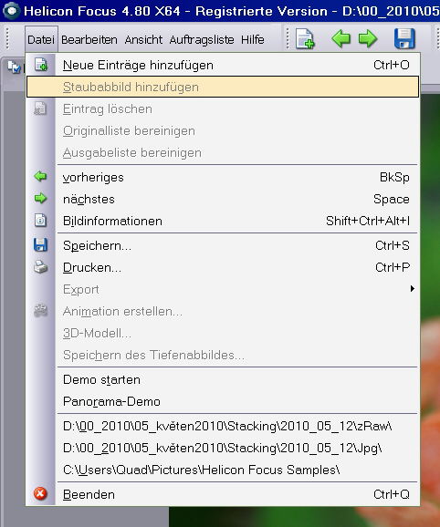Screen dimensions: 440x527
Task: Select Originalliste bereinigen
Action: (223, 130)
